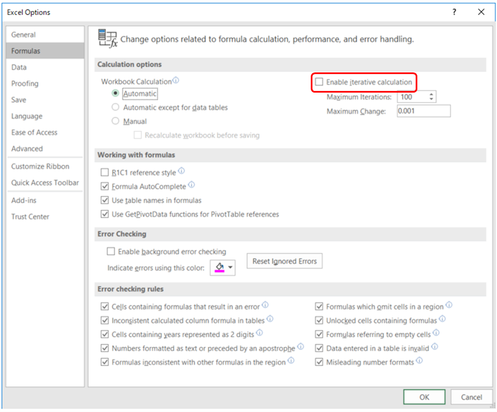This screenshot has width=497, height=412.
Task: Click the Maximum Change input field
Action: pyautogui.click(x=424, y=111)
